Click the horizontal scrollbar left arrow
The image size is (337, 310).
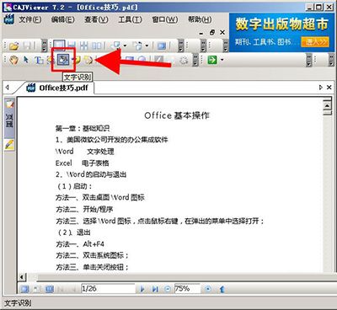(x=22, y=277)
